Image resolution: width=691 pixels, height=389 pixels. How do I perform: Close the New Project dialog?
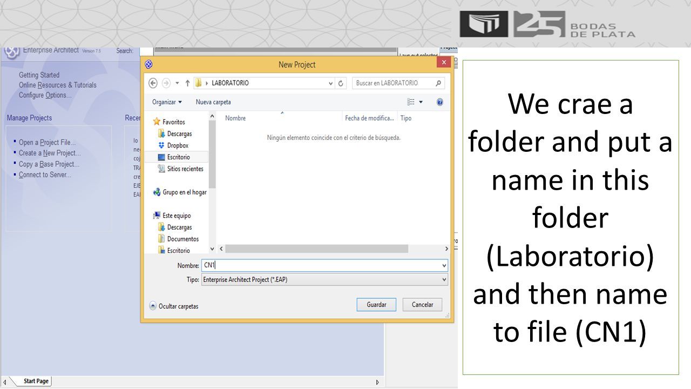click(443, 63)
